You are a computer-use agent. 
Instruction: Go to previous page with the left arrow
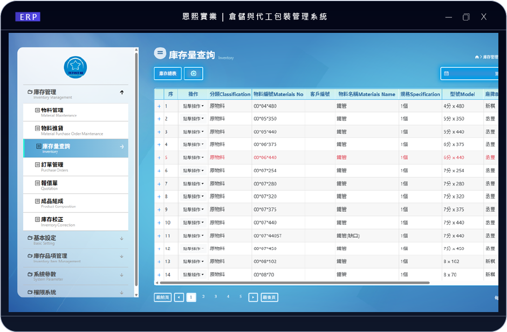[179, 297]
